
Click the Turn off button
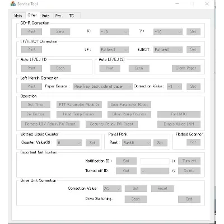coord(189,161)
